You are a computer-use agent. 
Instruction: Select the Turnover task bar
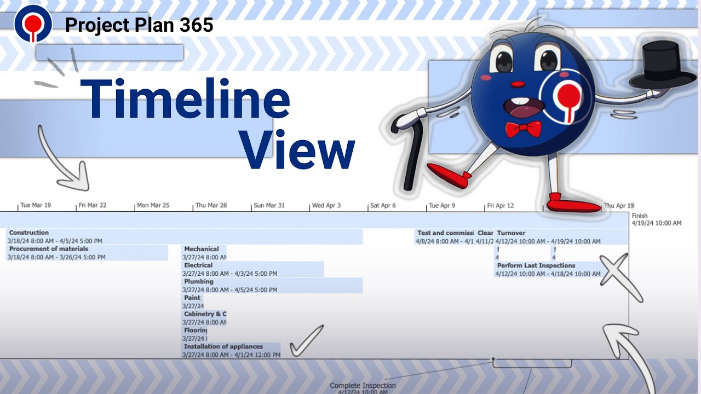(x=561, y=236)
